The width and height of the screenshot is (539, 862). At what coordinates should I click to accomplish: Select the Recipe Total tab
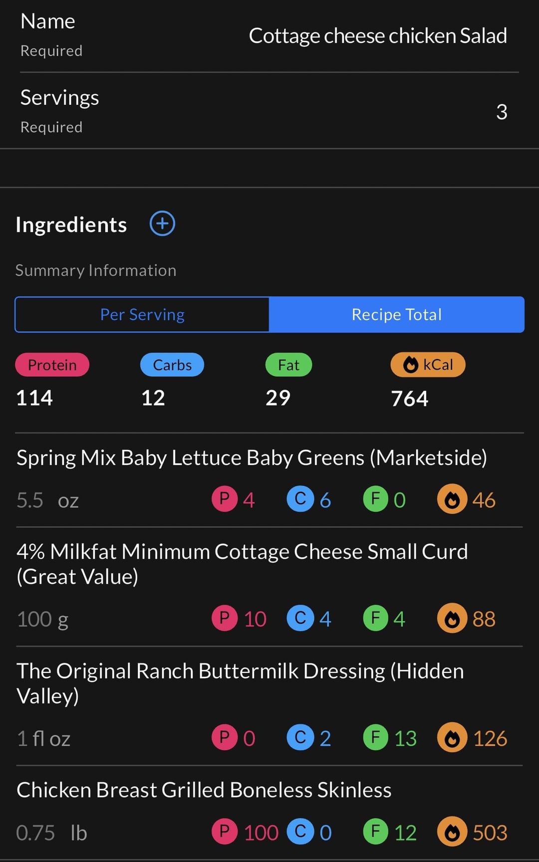[397, 315]
